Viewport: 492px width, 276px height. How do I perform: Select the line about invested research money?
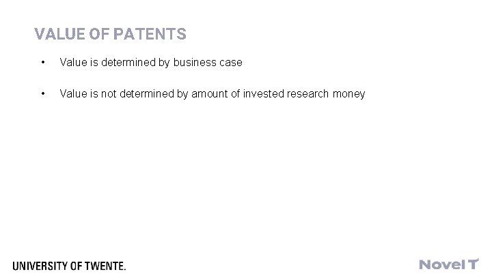click(x=213, y=94)
